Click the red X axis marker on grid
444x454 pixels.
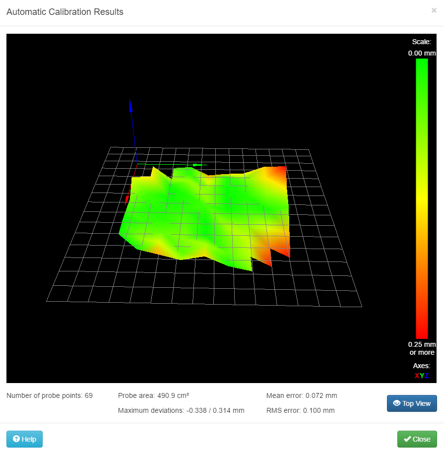click(127, 199)
